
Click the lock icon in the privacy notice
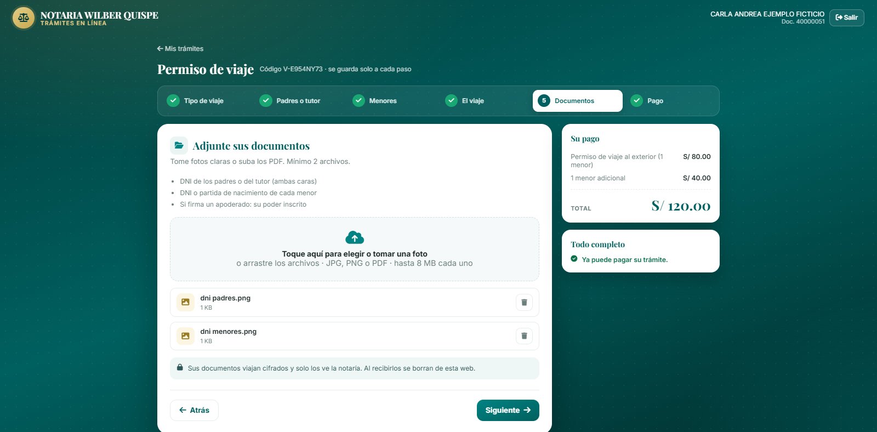(180, 367)
